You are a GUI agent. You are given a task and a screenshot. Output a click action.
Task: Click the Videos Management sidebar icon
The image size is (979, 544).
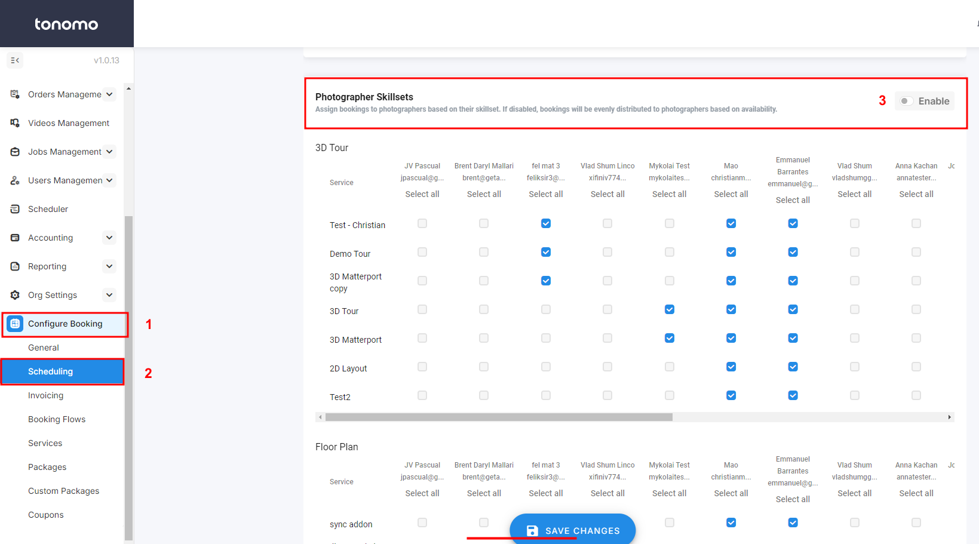click(x=15, y=123)
